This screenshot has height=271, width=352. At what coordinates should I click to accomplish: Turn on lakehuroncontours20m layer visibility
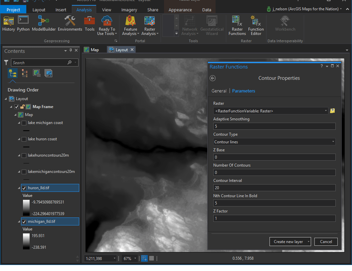click(x=24, y=156)
